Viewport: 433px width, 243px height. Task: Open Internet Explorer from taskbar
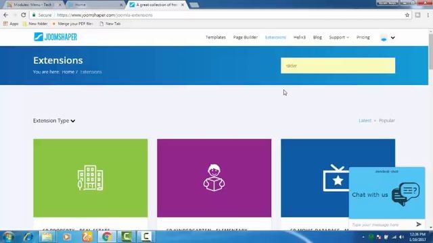click(x=28, y=237)
